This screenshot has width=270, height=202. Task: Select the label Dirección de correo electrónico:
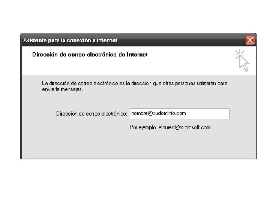click(91, 114)
